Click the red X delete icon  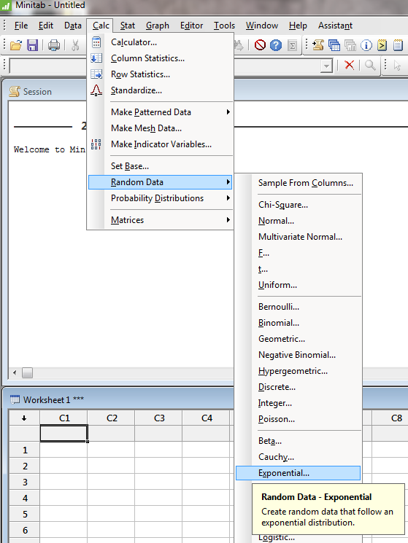350,65
